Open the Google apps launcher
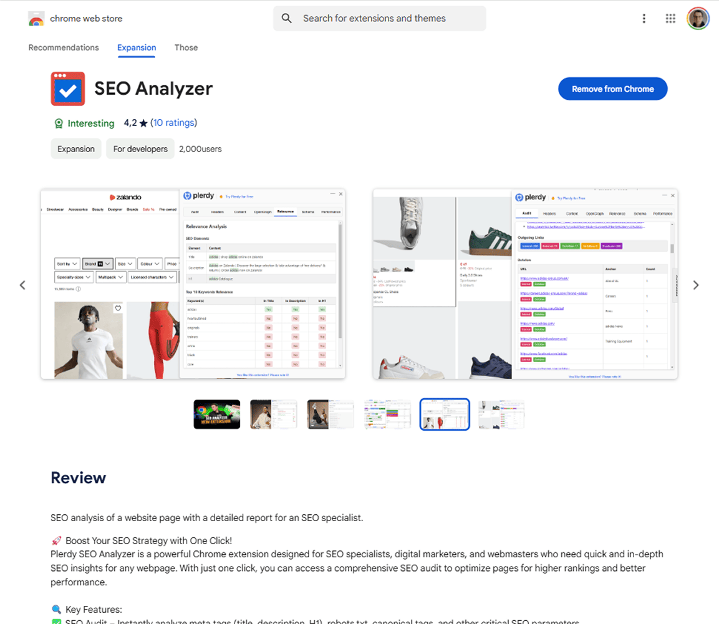Image resolution: width=719 pixels, height=624 pixels. click(670, 18)
